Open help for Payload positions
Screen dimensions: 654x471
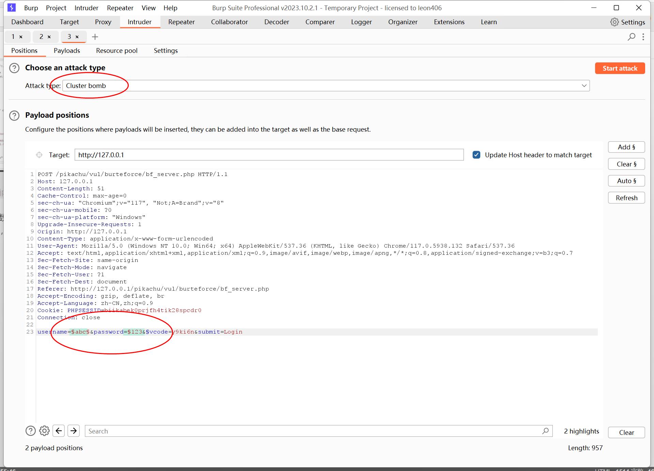pyautogui.click(x=14, y=116)
